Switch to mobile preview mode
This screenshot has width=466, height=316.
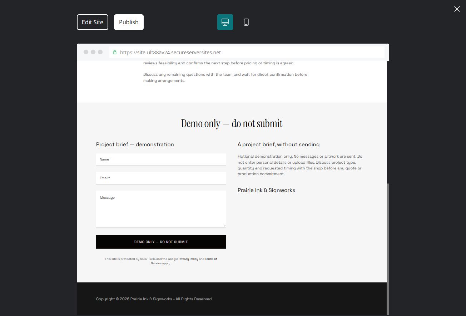246,22
